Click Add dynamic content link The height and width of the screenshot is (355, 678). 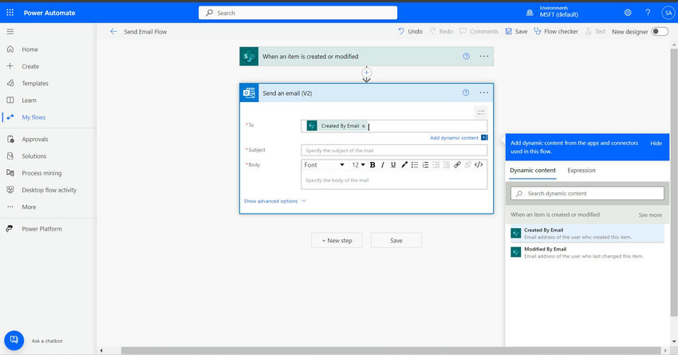click(x=454, y=138)
